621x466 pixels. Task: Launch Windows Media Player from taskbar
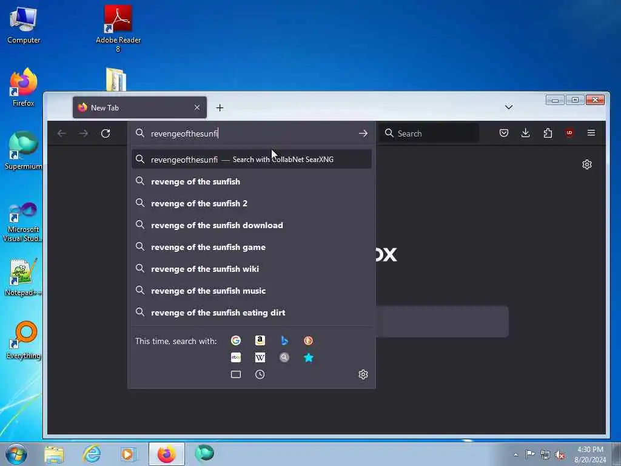[x=127, y=454]
